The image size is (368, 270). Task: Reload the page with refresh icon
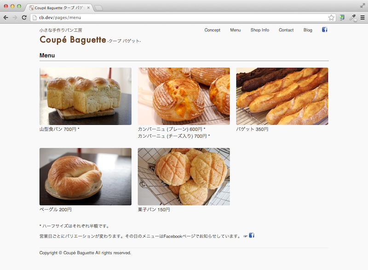coord(24,17)
